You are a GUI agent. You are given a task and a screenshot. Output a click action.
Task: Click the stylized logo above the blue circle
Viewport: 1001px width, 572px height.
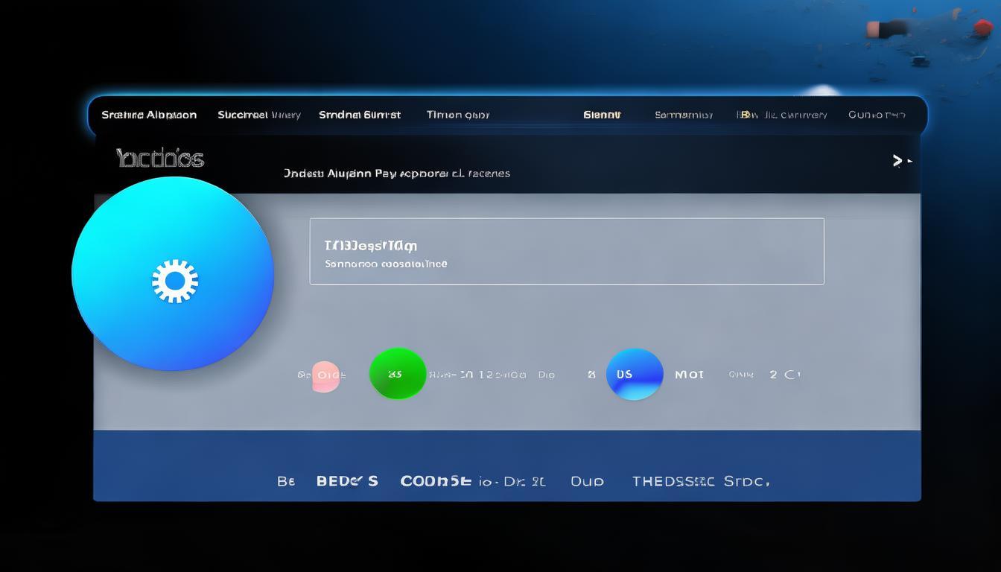tap(160, 158)
